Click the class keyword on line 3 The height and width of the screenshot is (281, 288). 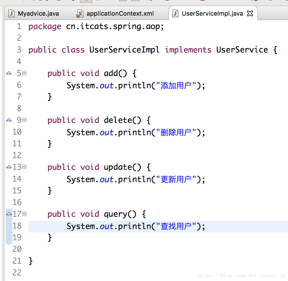pyautogui.click(x=73, y=50)
